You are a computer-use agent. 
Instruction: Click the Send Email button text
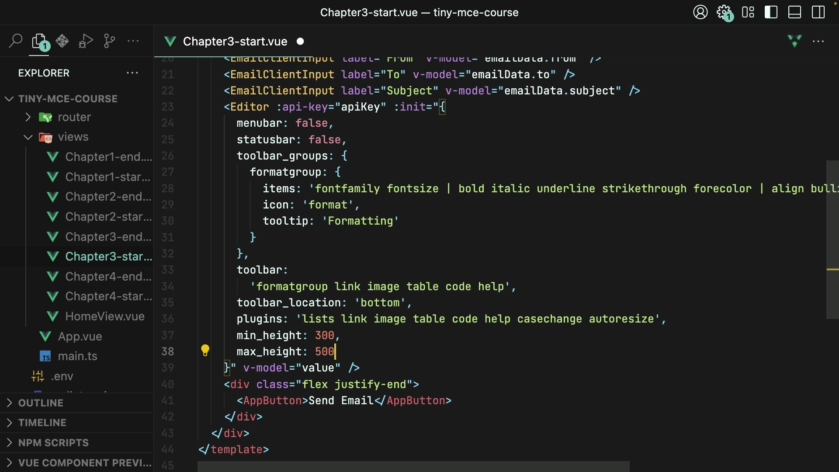(x=341, y=401)
